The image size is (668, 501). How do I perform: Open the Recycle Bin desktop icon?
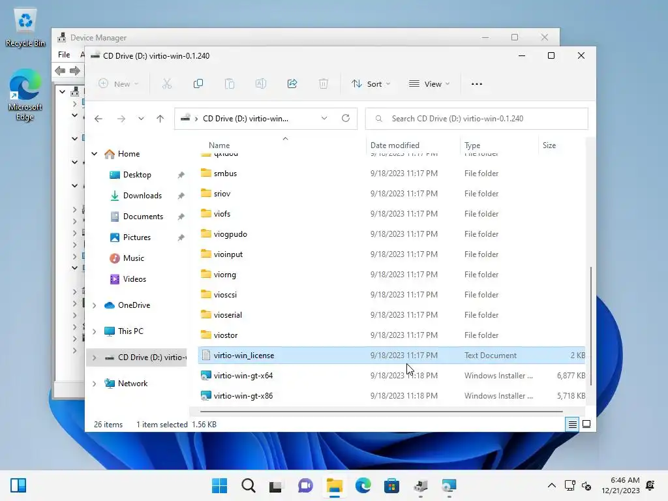point(25,29)
